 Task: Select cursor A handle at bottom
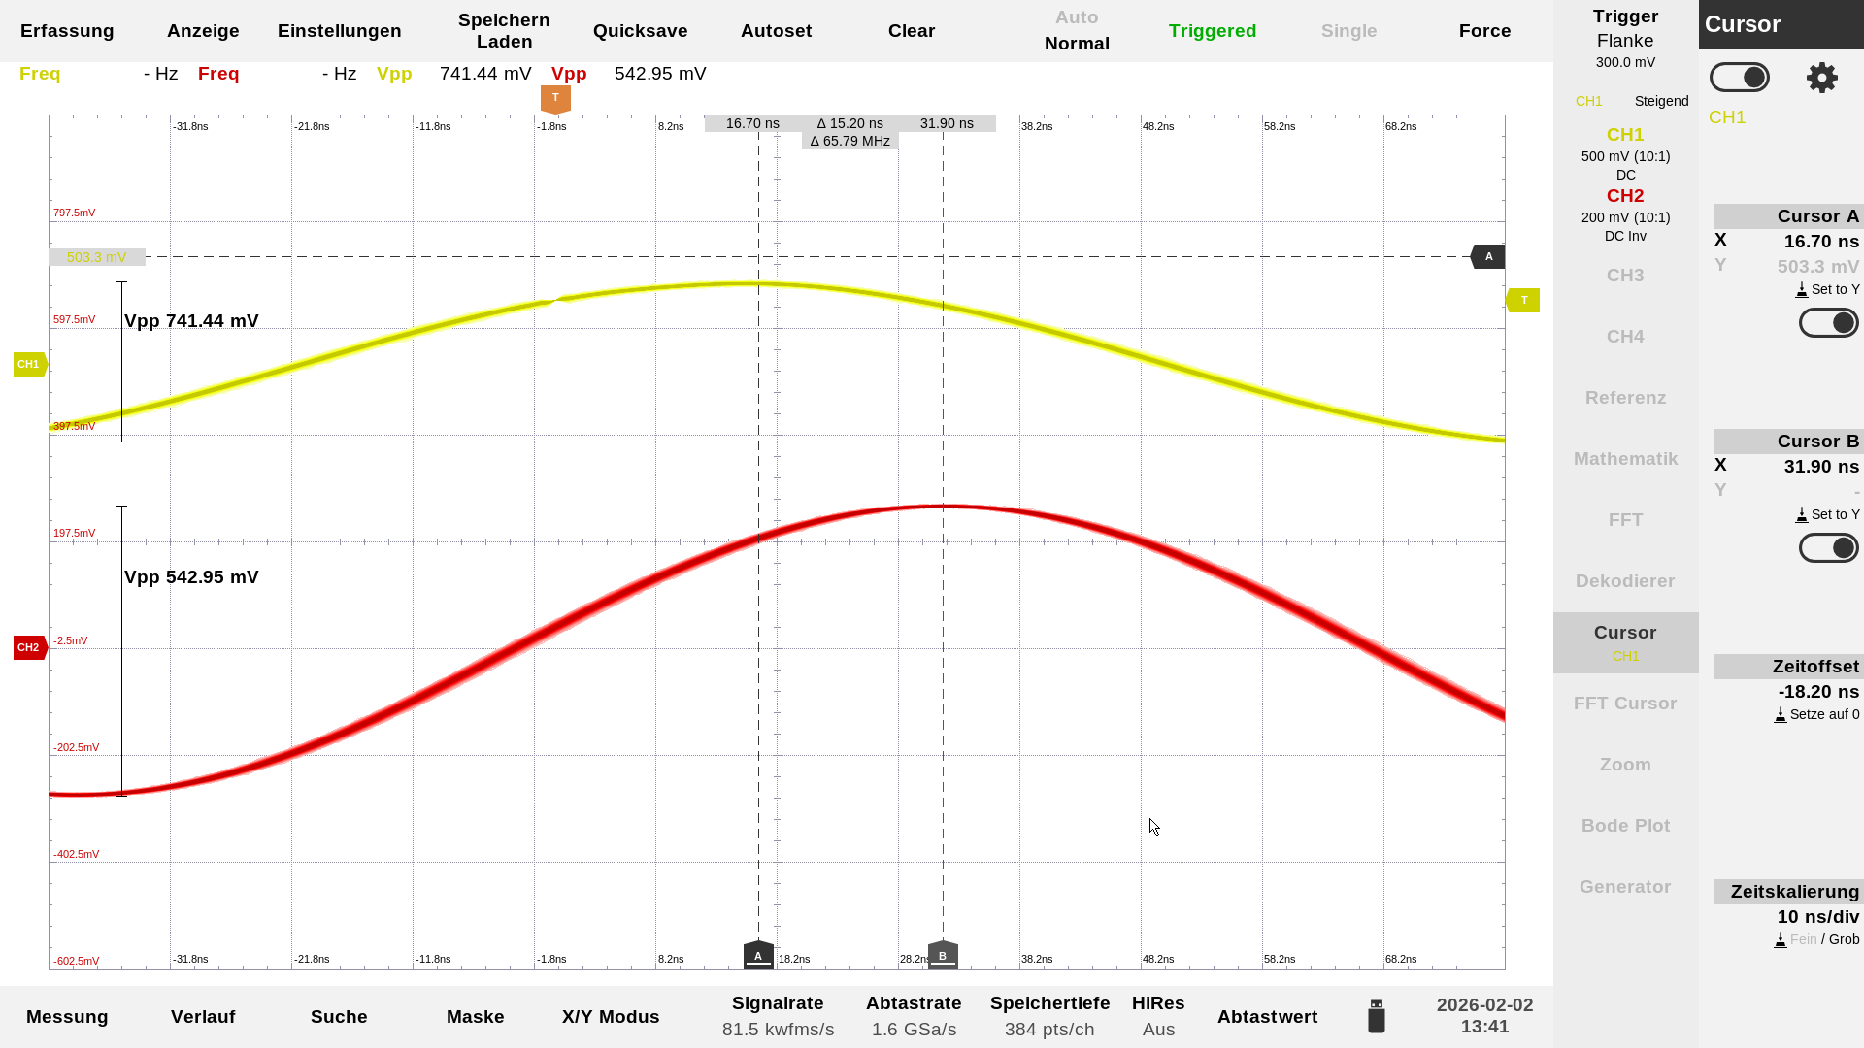pos(758,955)
